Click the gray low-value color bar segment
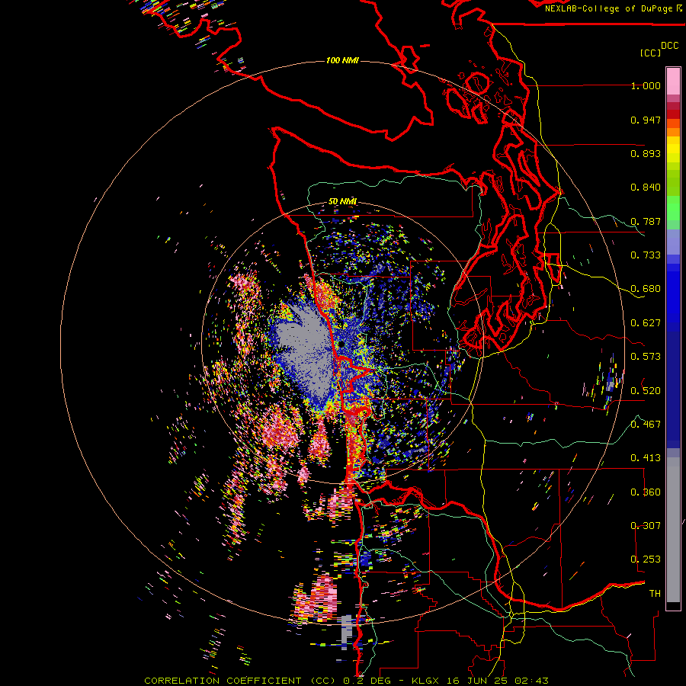The width and height of the screenshot is (686, 686). [x=673, y=530]
